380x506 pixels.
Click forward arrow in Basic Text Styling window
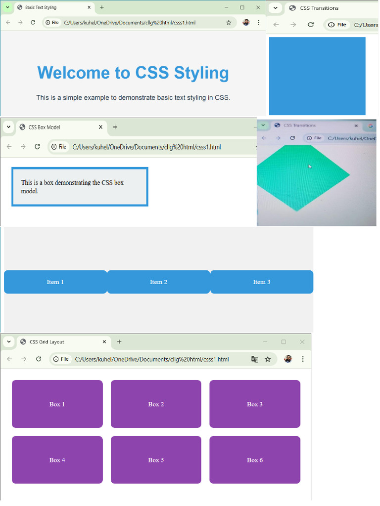pyautogui.click(x=20, y=23)
